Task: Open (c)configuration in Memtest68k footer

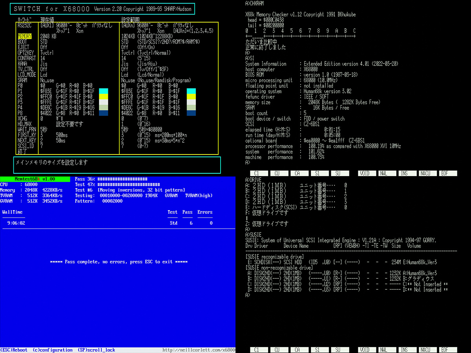Action: (53, 350)
